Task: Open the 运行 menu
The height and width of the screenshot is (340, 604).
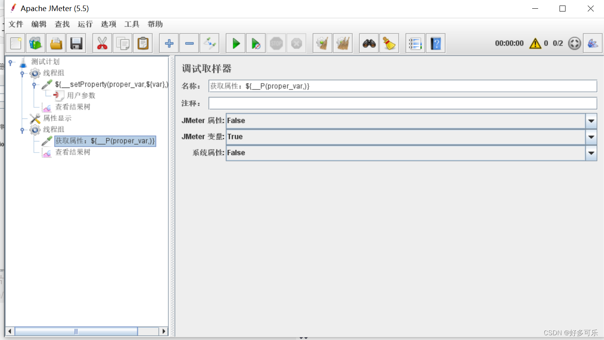Action: tap(85, 24)
